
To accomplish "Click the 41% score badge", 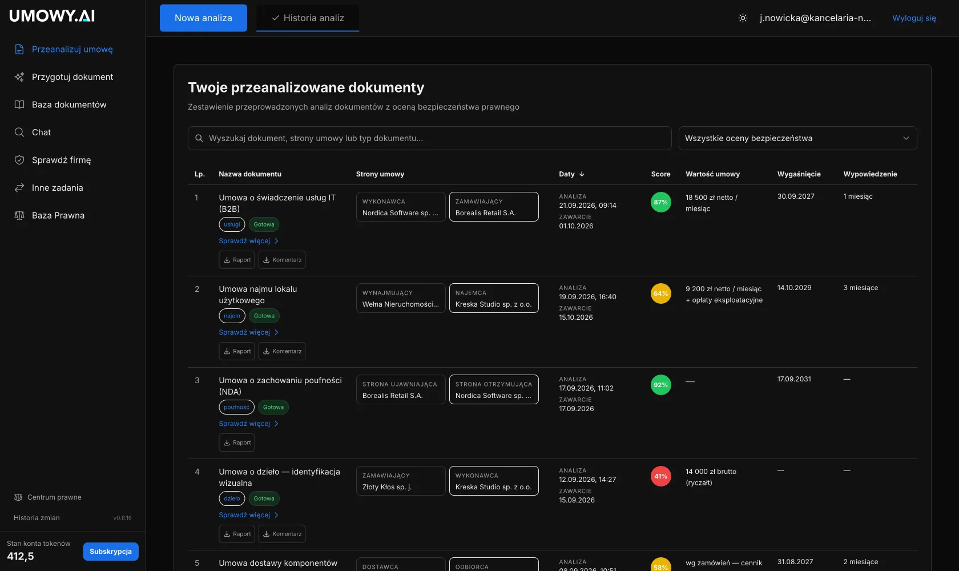I will click(x=661, y=476).
